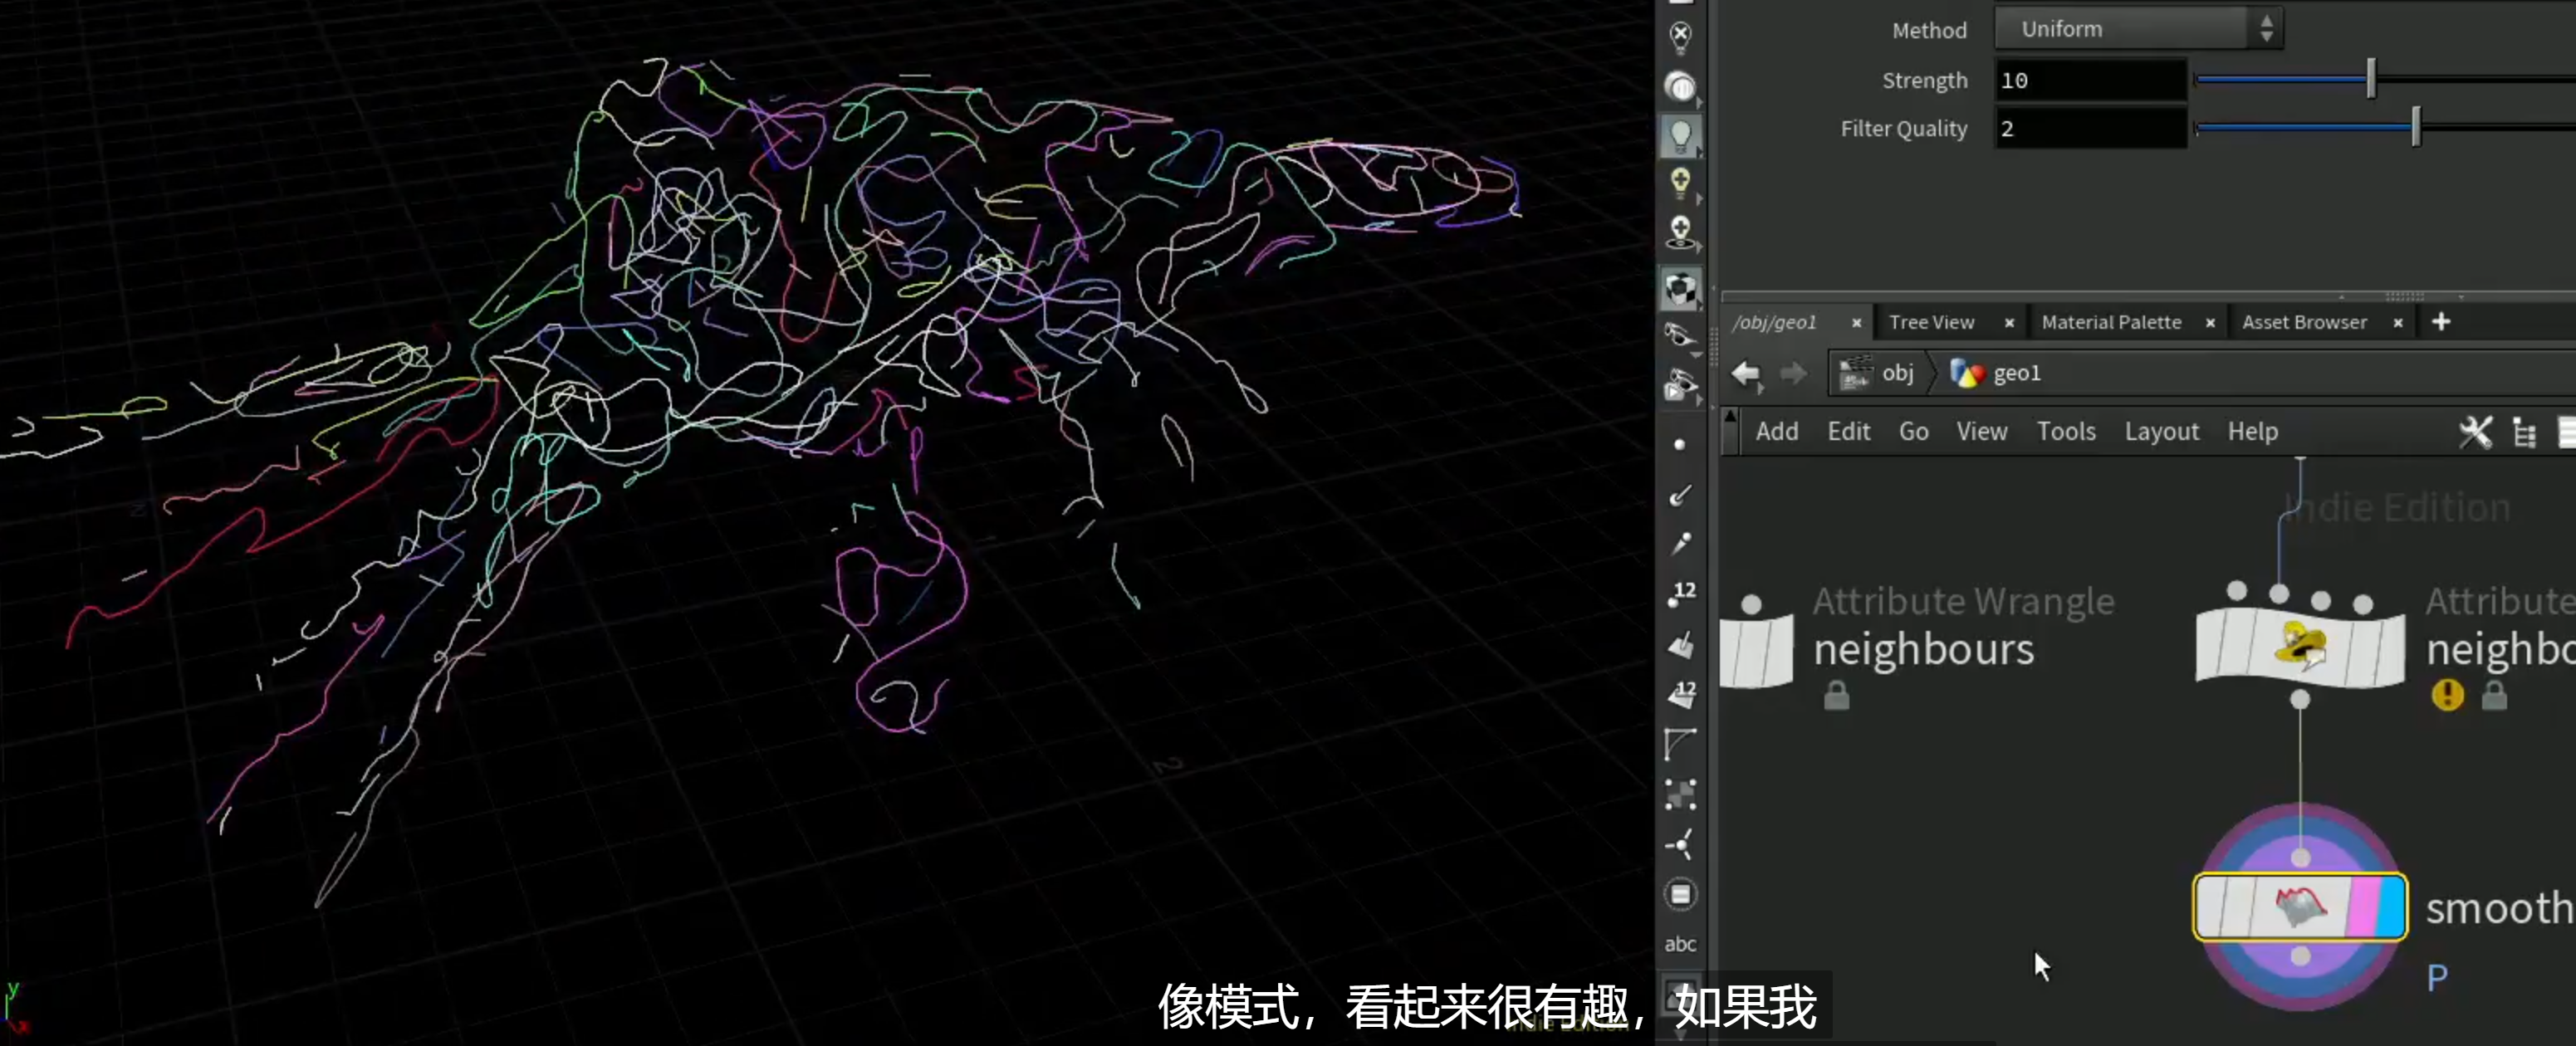This screenshot has height=1046, width=2576.
Task: Select the smooth node icon
Action: point(2300,906)
